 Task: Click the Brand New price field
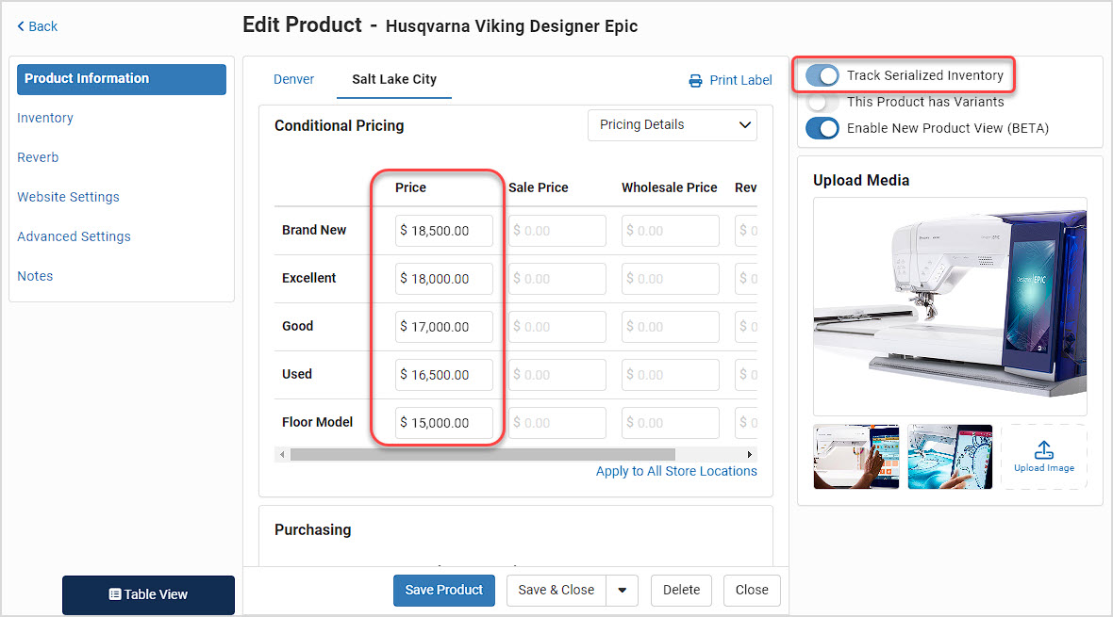click(443, 231)
